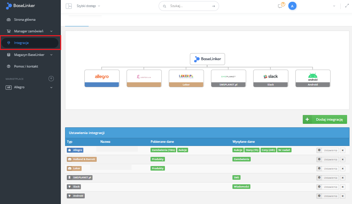The width and height of the screenshot is (352, 204).
Task: Open Pomoc i kontakt
Action: (x=26, y=66)
